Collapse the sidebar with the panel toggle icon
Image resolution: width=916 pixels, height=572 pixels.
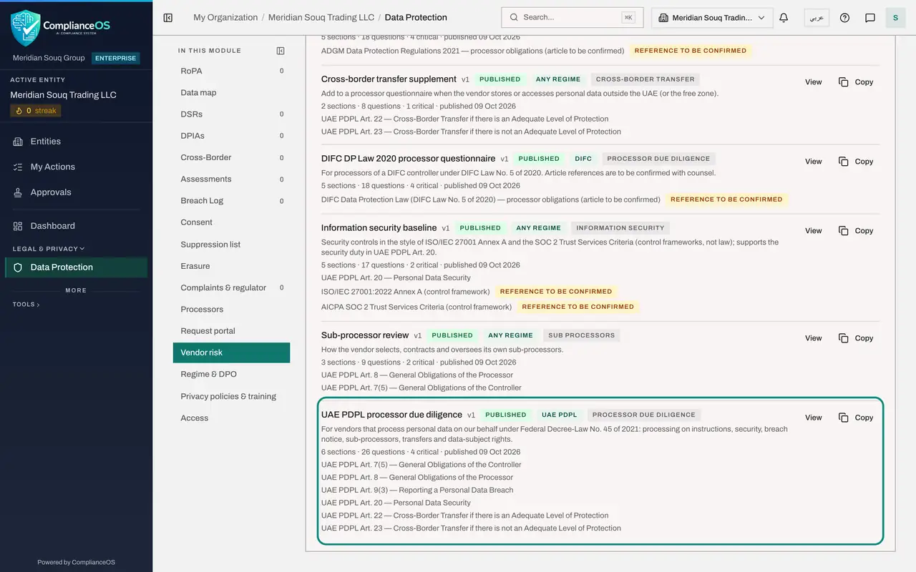pos(168,18)
